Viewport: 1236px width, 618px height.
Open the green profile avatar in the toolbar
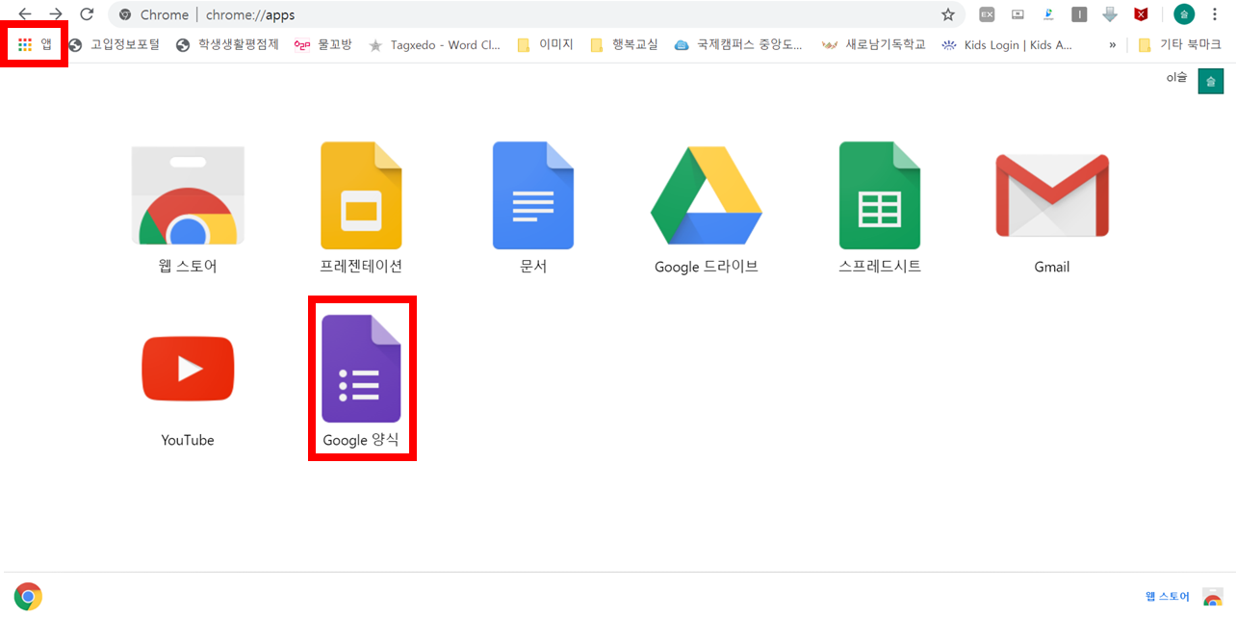point(1184,14)
